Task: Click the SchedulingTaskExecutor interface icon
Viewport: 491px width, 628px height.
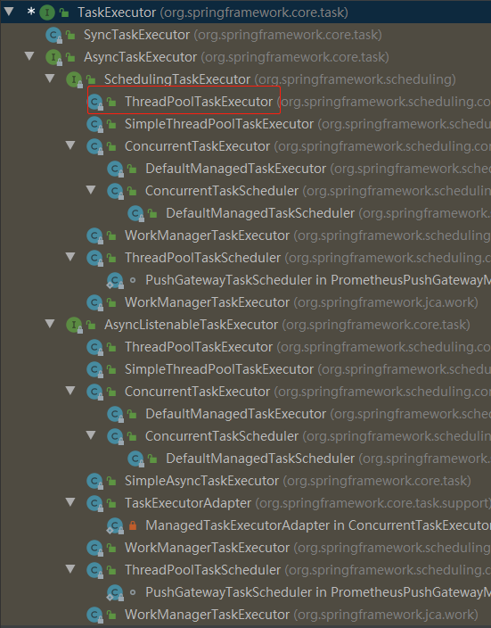Action: pos(74,79)
